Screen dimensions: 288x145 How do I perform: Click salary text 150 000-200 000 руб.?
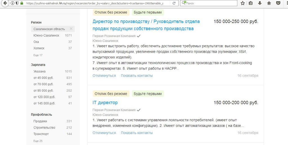[236, 103]
